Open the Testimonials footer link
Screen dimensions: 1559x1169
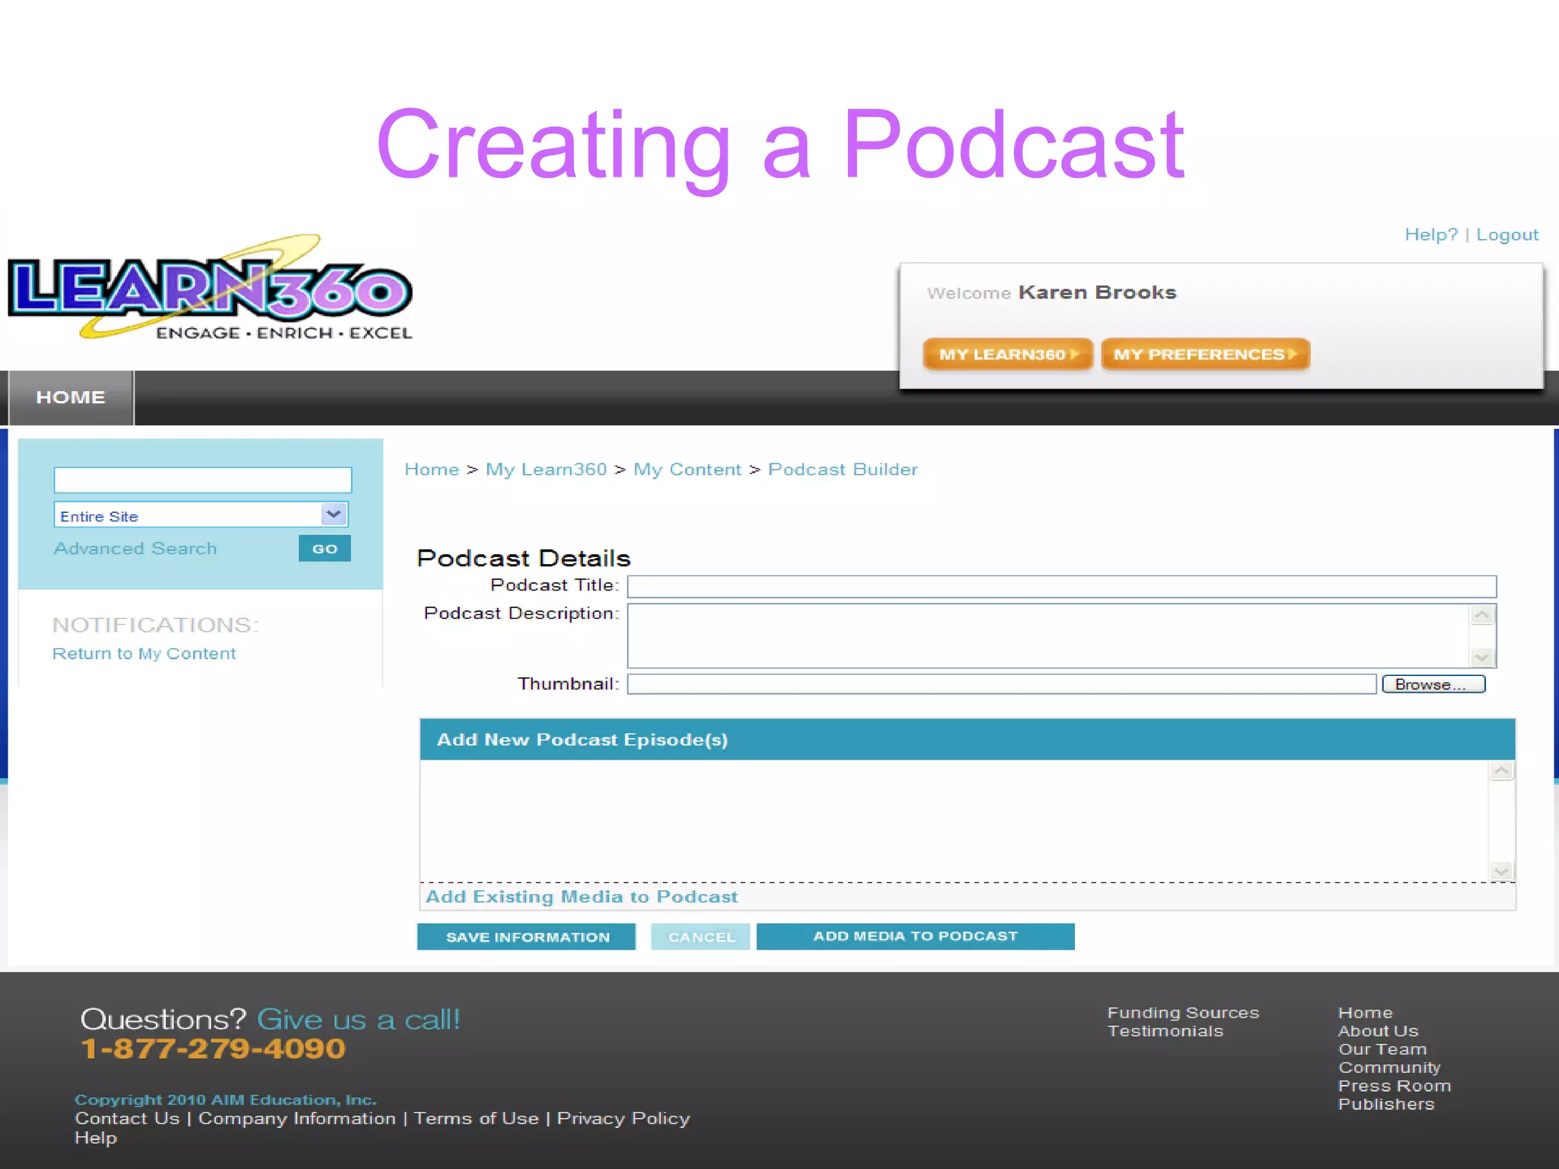click(x=1165, y=1030)
